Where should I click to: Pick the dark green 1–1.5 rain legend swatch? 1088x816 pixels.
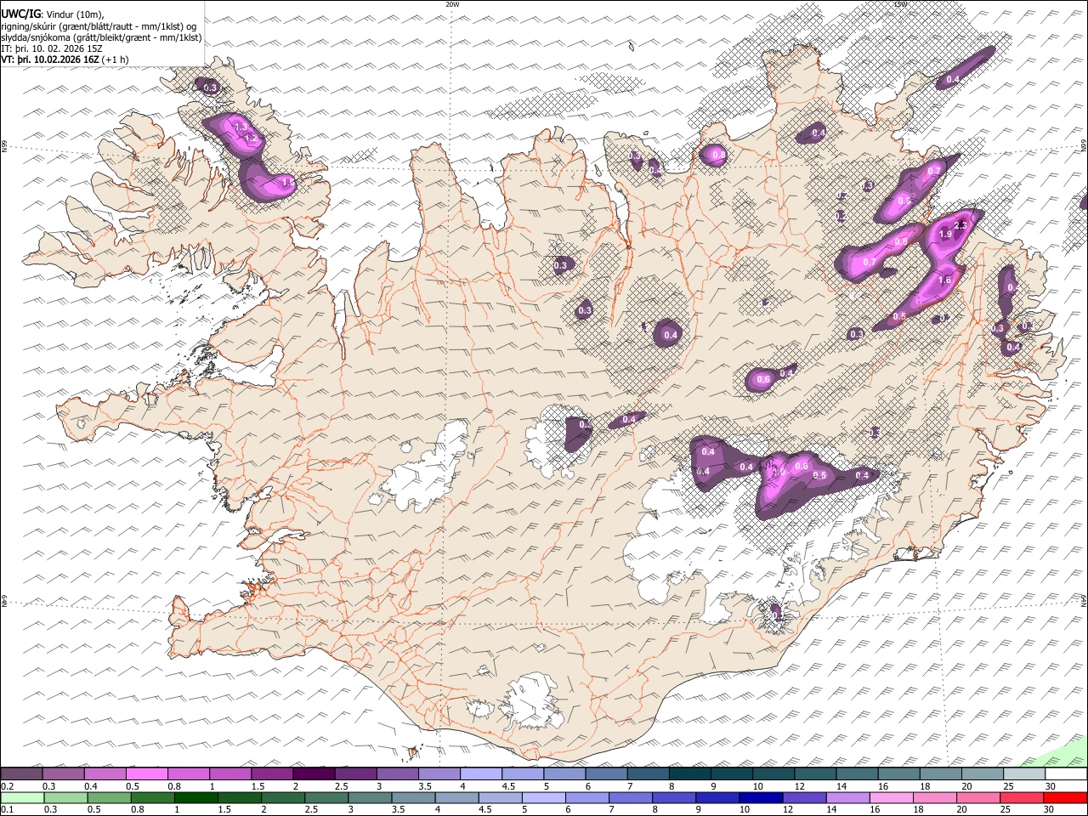click(196, 797)
